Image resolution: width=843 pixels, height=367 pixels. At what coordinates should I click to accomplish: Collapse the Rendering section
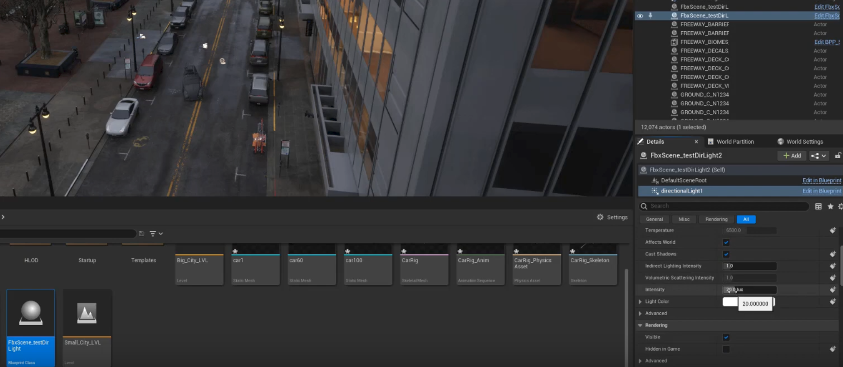[x=640, y=325]
